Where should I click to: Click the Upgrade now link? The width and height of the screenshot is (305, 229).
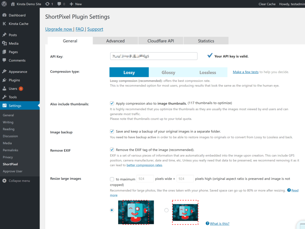(x=59, y=29)
